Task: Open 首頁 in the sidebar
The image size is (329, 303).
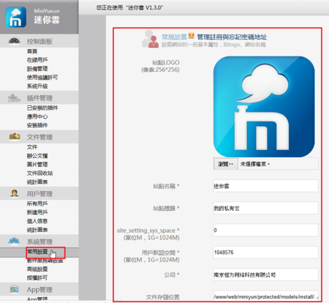Action: [32, 51]
